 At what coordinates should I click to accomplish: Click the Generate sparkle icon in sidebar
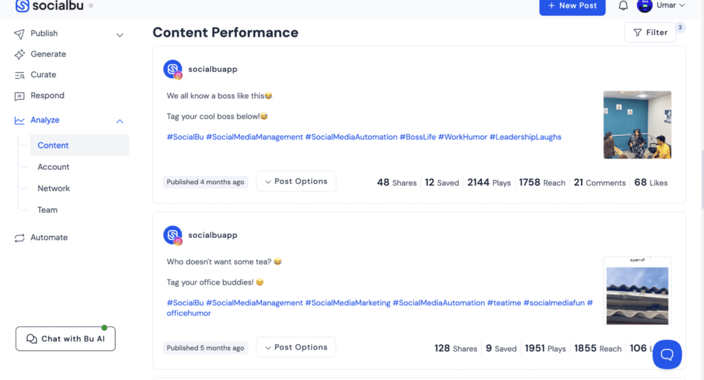pos(19,54)
